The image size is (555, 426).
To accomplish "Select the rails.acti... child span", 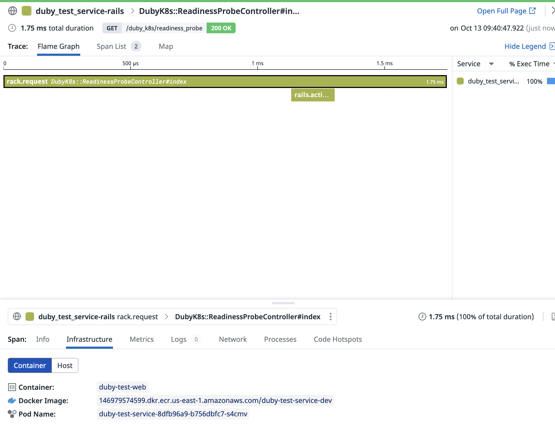I will [313, 95].
